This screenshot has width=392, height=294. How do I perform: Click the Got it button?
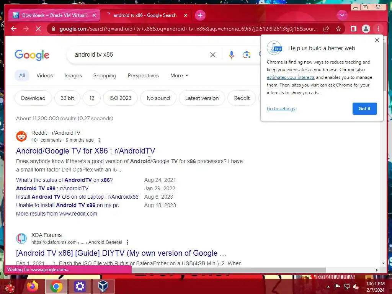[x=364, y=109]
